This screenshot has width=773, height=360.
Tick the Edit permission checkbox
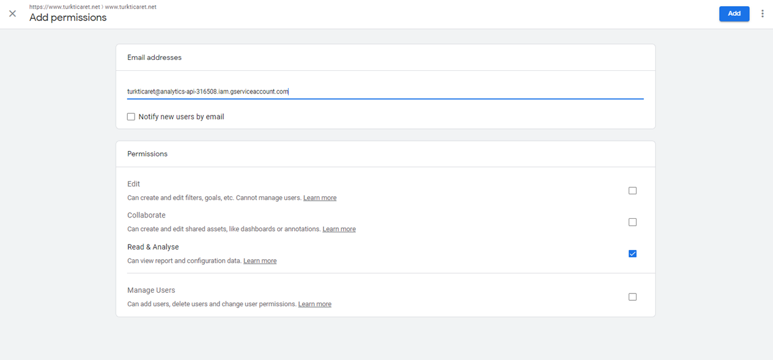pos(632,191)
